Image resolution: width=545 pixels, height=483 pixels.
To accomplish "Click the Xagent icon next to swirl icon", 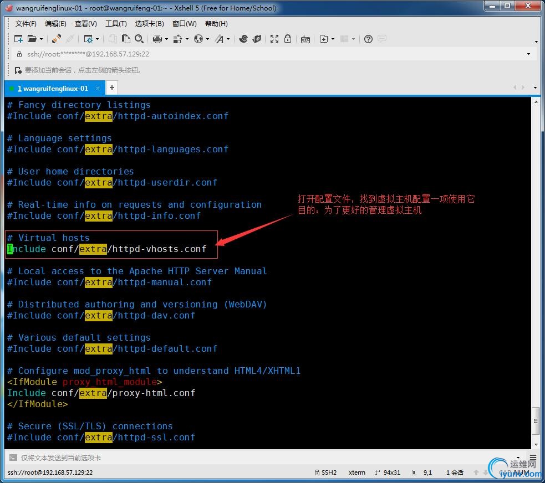I will (x=257, y=39).
